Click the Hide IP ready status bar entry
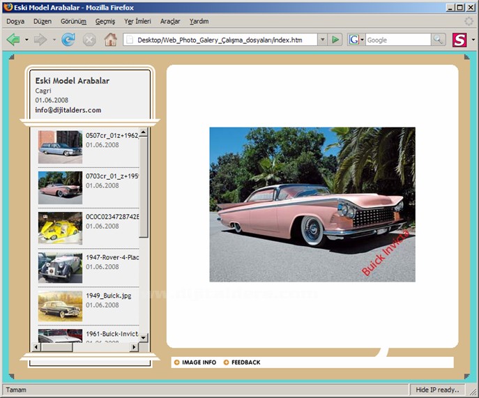The height and width of the screenshot is (398, 479). (x=437, y=390)
